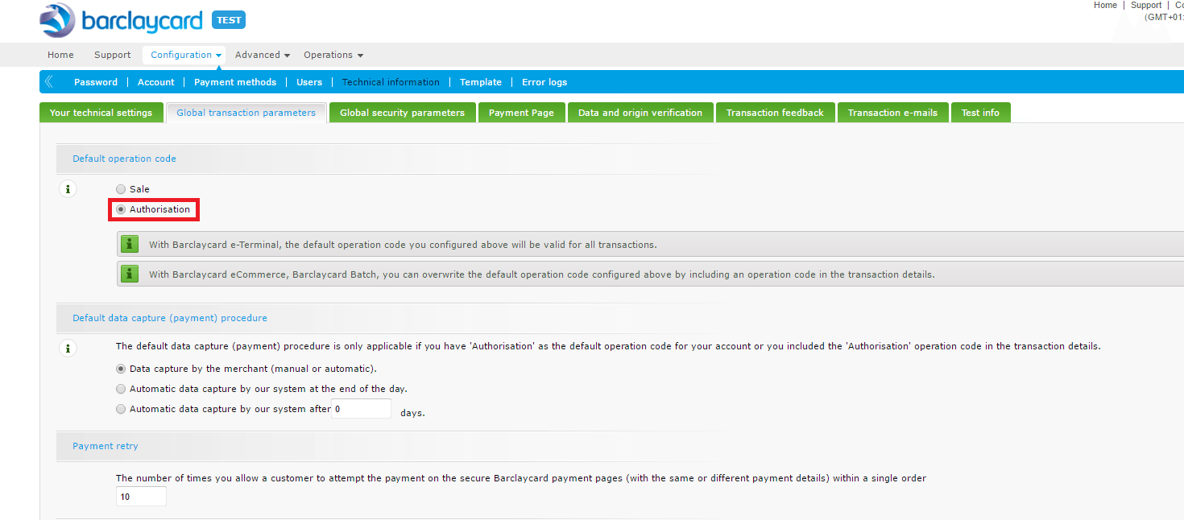Image resolution: width=1184 pixels, height=520 pixels.
Task: Switch to Data and origin verification tab
Action: [x=640, y=113]
